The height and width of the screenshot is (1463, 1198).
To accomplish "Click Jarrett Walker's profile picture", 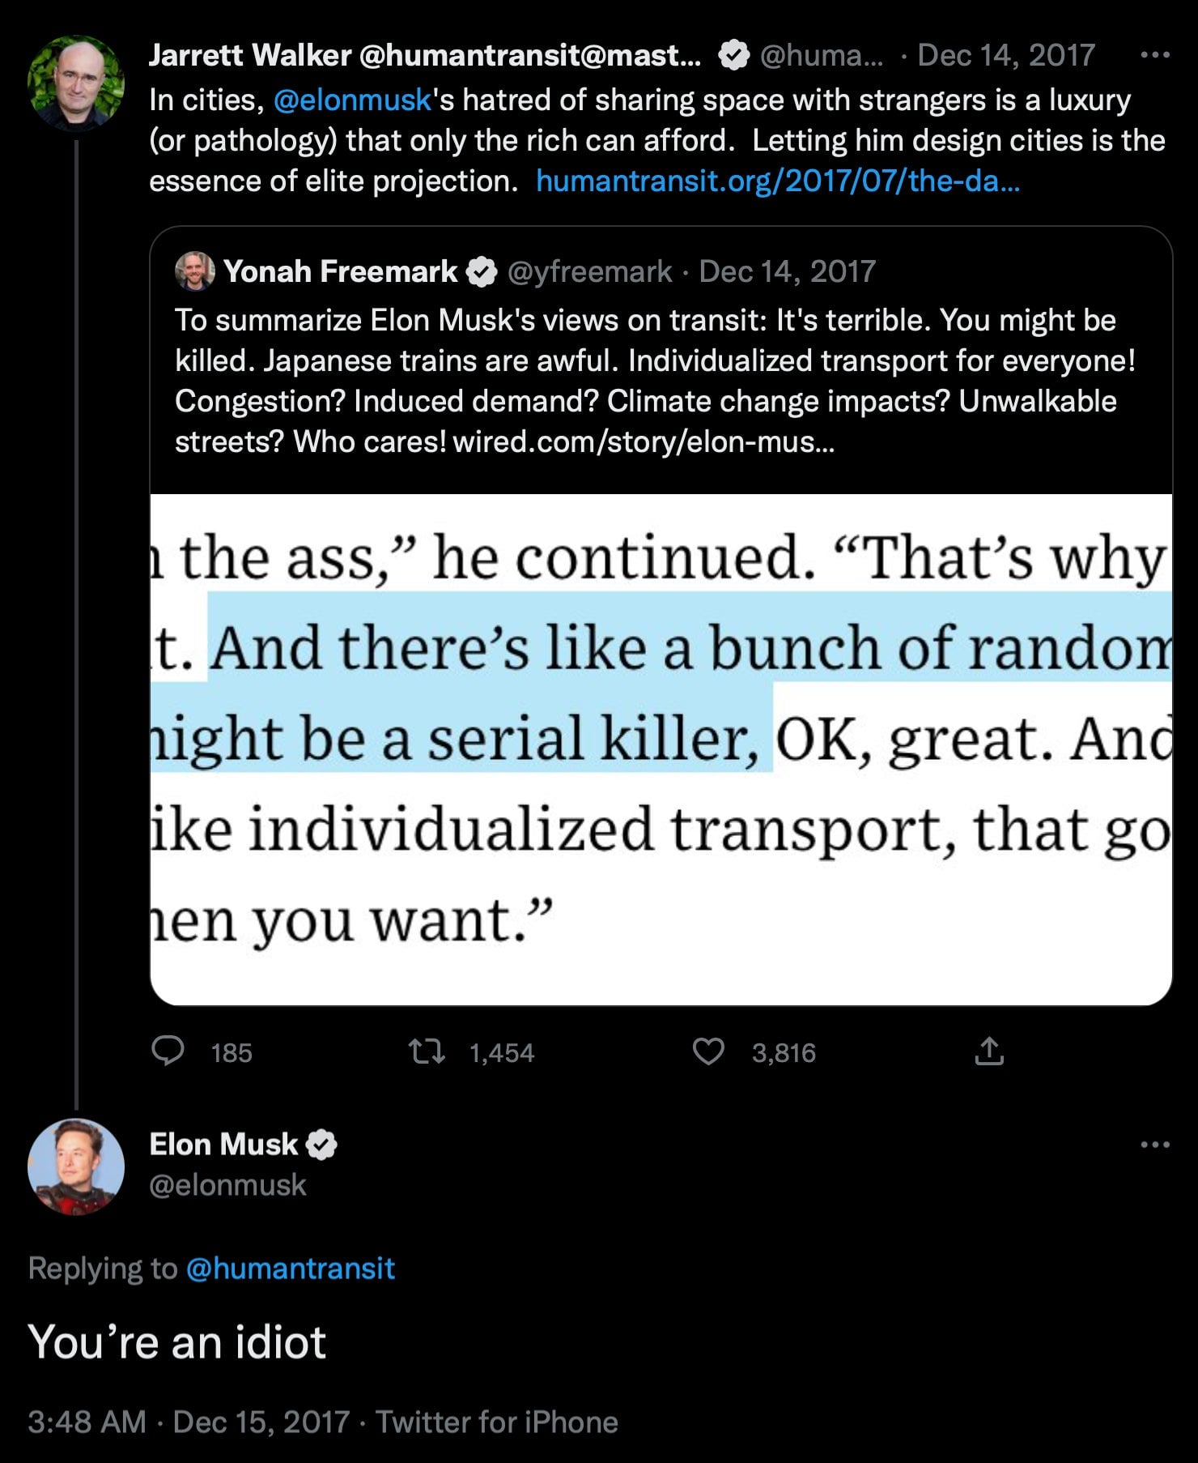I will [x=77, y=80].
